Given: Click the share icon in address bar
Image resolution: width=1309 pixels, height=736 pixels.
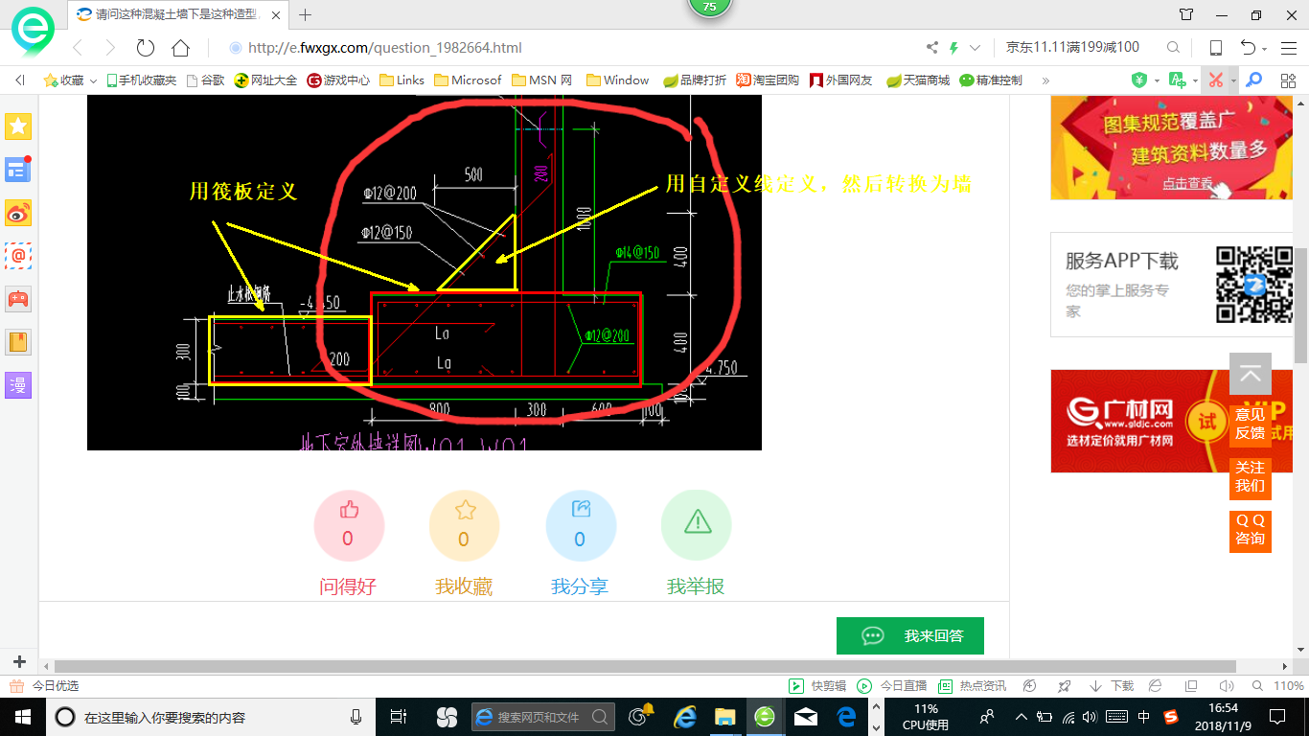Looking at the screenshot, I should pos(932,48).
